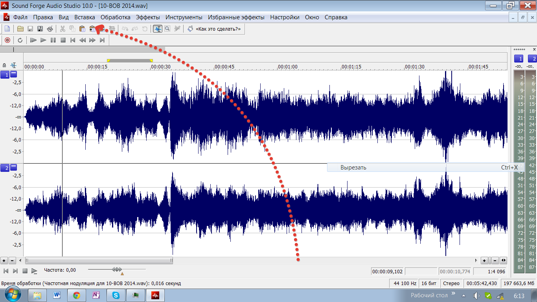Screen dimensions: 537x302
Task: Go to end with transport button
Action: [x=102, y=40]
